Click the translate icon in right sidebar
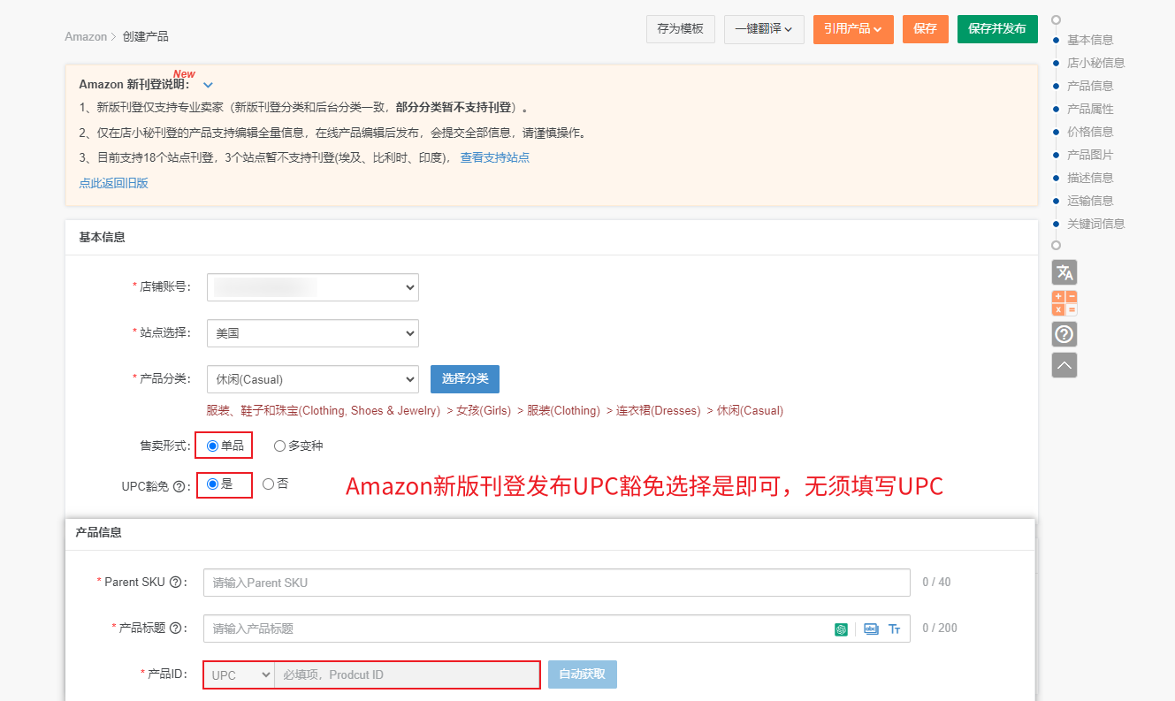Viewport: 1175px width, 701px height. click(x=1064, y=272)
